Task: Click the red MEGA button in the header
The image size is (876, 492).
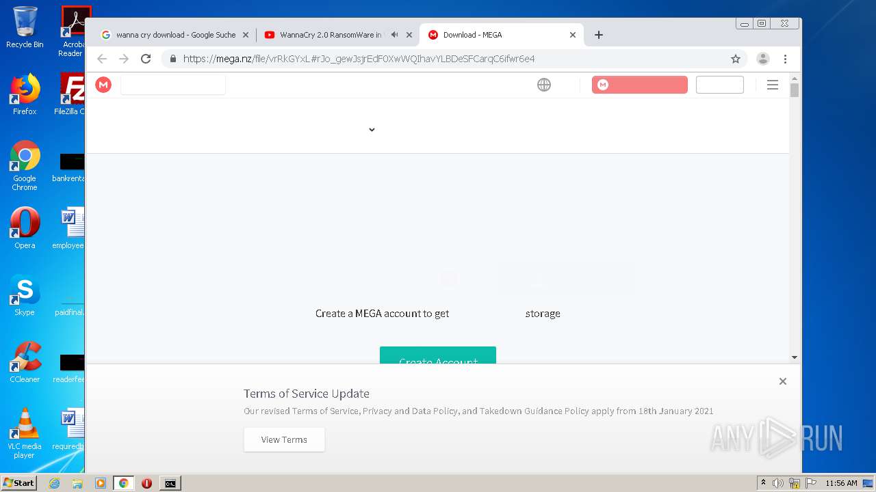Action: (640, 85)
